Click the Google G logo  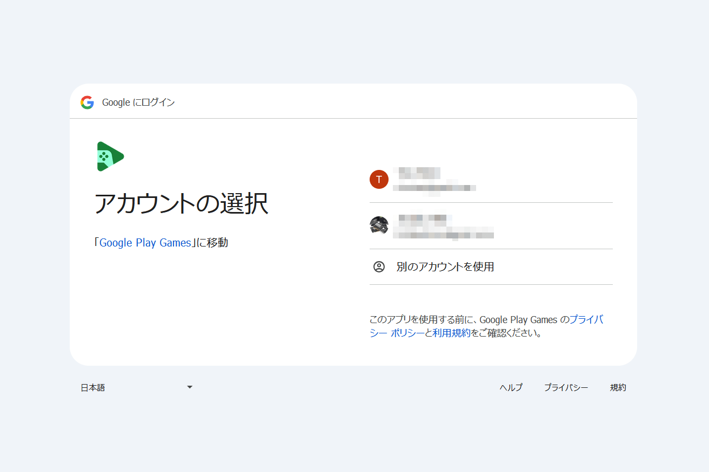87,102
